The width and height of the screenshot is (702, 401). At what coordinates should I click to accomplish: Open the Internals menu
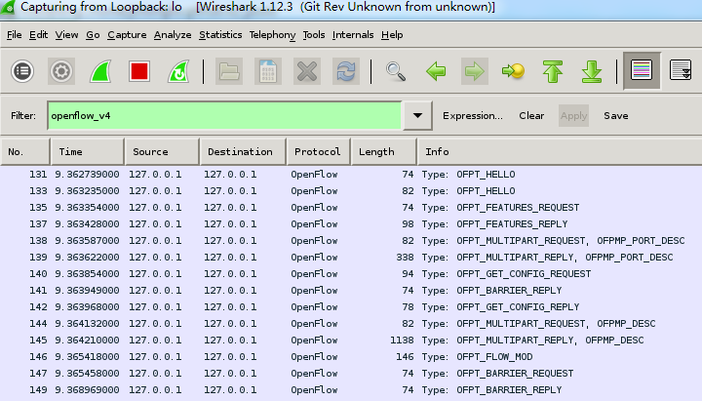pyautogui.click(x=353, y=35)
